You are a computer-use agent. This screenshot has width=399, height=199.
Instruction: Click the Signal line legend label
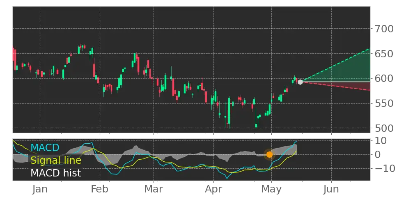pos(56,160)
